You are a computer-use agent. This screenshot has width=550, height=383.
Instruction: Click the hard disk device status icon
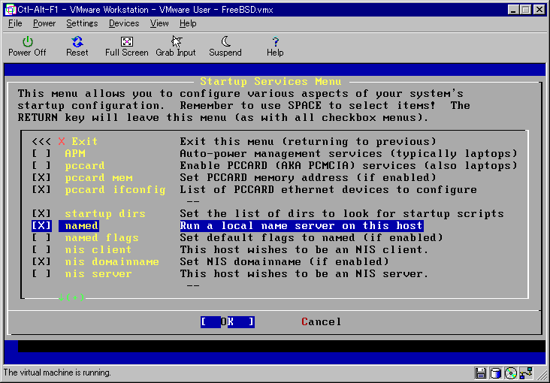click(x=495, y=372)
